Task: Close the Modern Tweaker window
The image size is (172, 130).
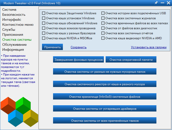Action: (168, 3)
